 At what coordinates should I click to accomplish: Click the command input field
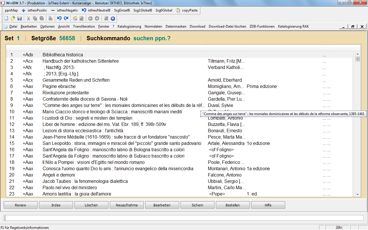184,218
